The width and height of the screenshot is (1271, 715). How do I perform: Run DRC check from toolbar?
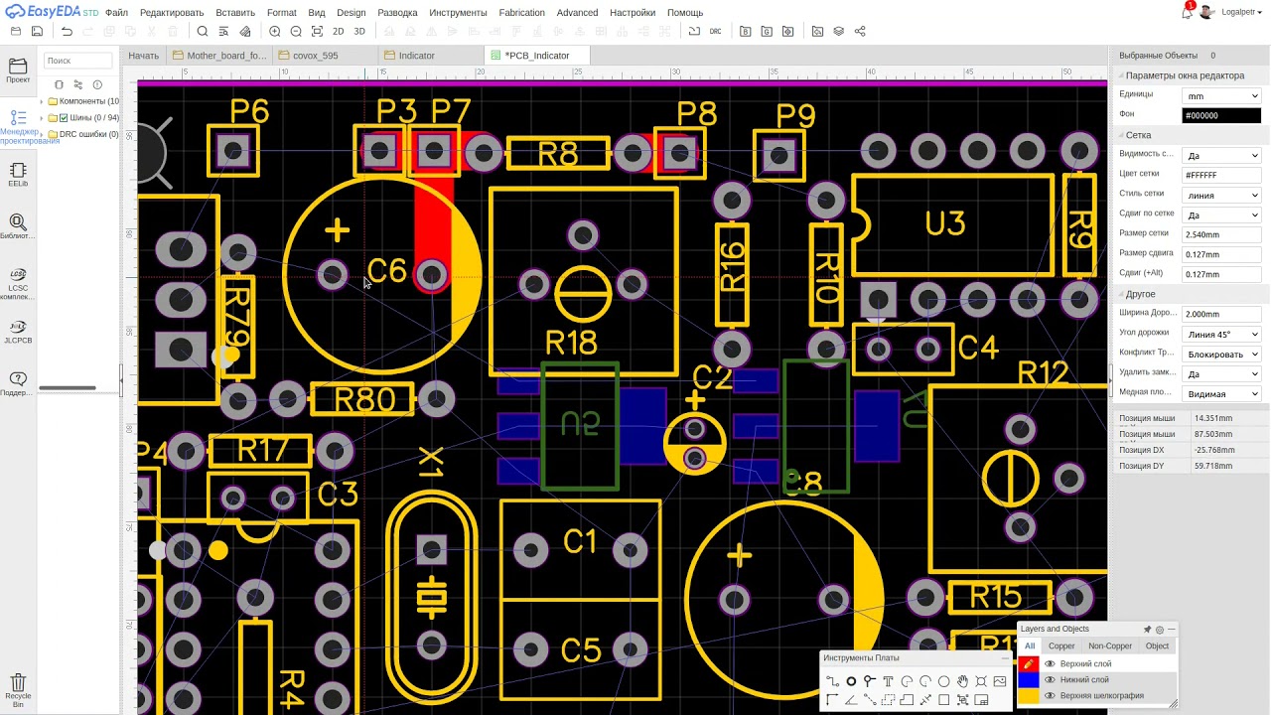point(715,32)
